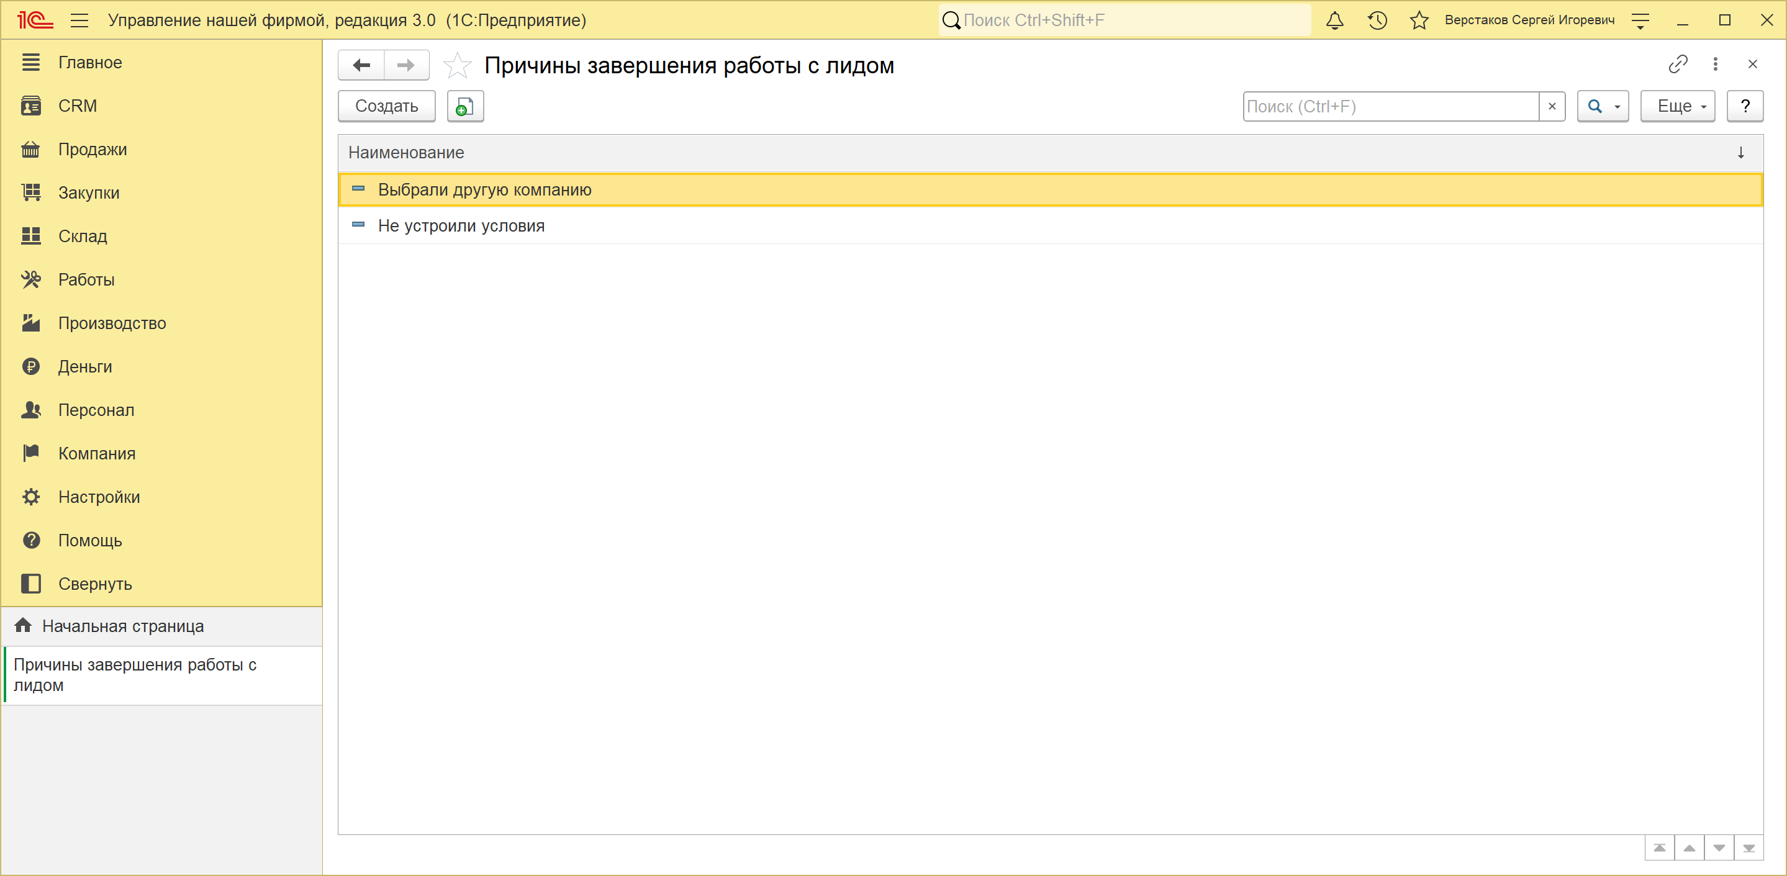Image resolution: width=1787 pixels, height=876 pixels.
Task: Open the 1C main menu hamburger icon
Action: click(x=79, y=20)
